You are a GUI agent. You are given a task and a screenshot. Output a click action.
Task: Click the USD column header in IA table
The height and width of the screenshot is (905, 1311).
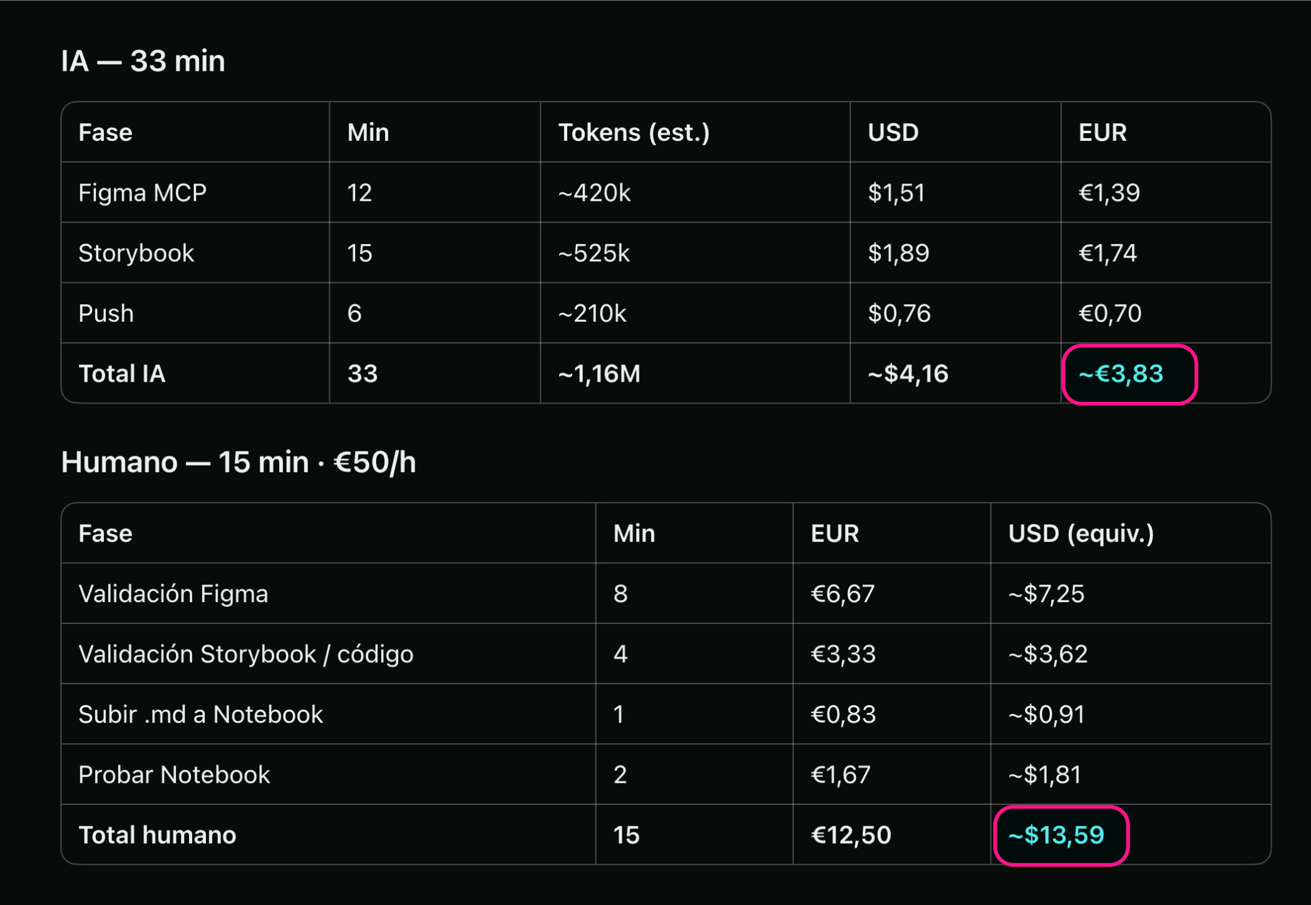[x=893, y=133]
